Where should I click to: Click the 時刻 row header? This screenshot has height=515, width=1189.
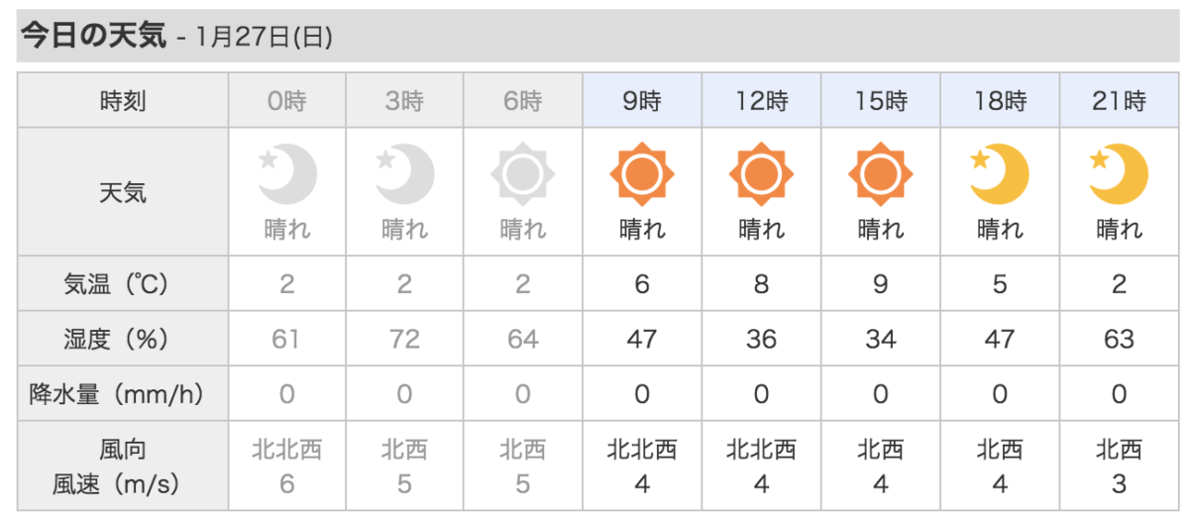click(x=123, y=100)
